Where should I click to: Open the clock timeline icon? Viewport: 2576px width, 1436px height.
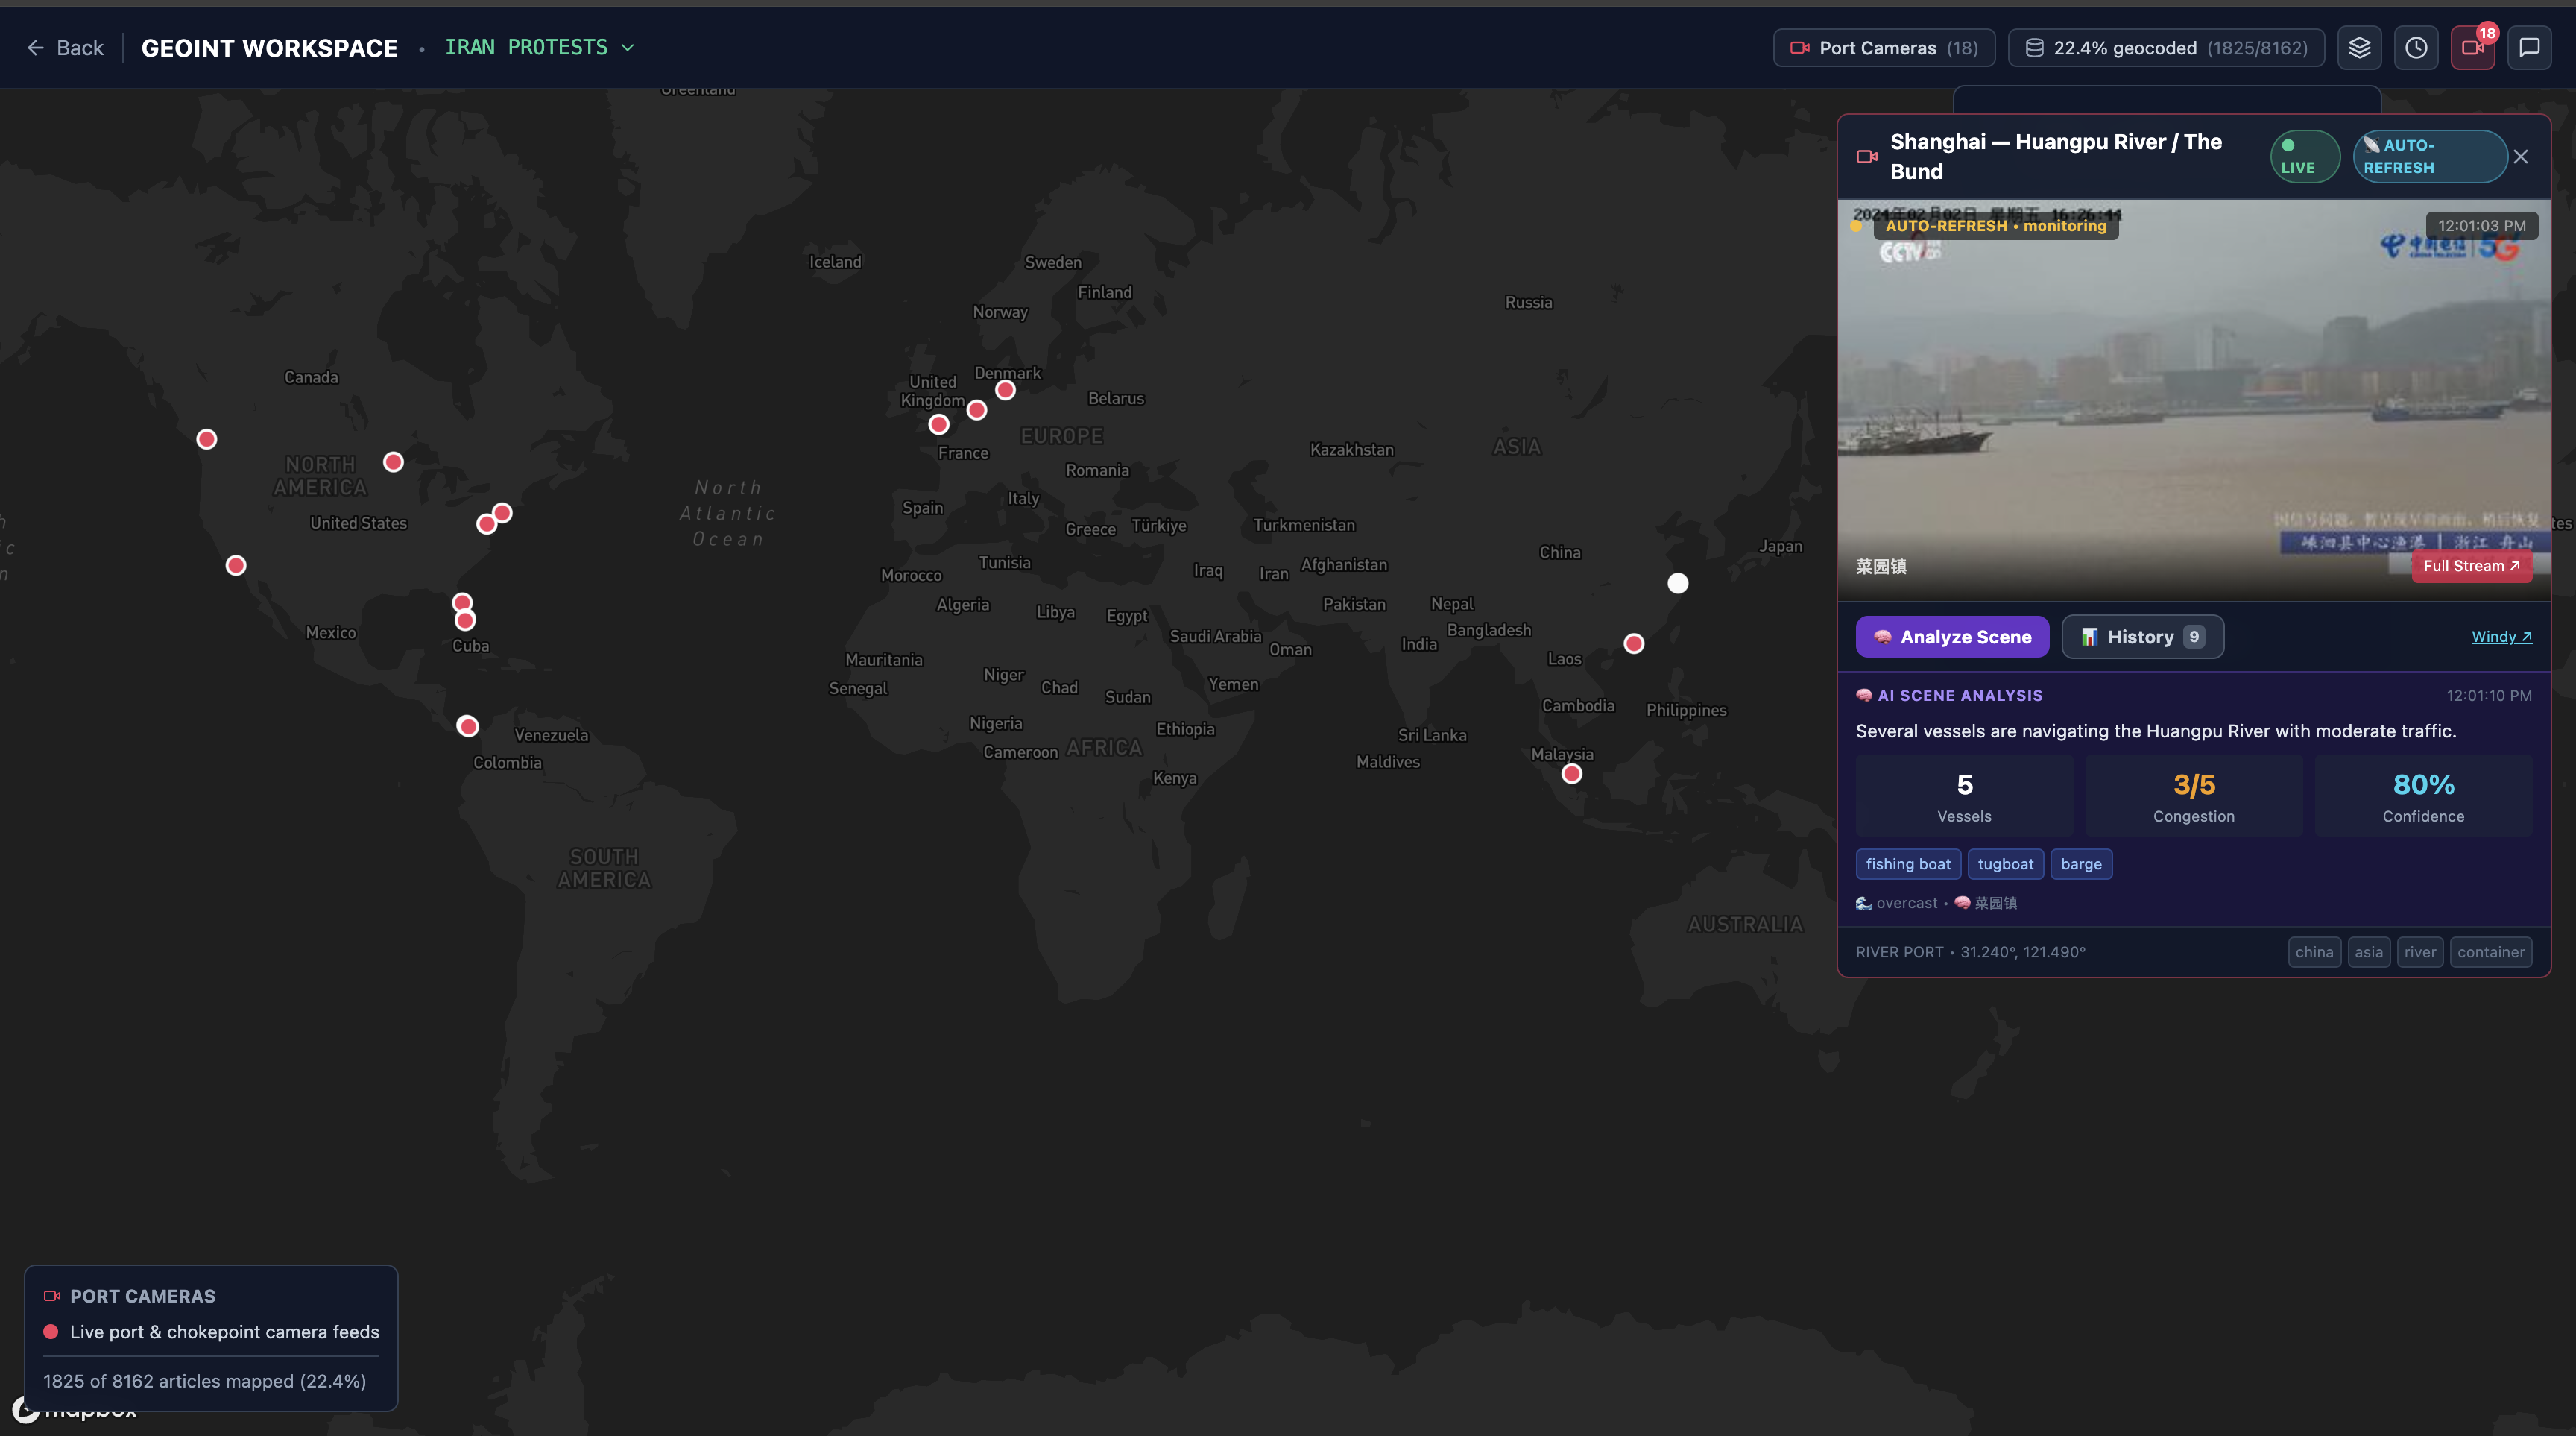(x=2416, y=48)
